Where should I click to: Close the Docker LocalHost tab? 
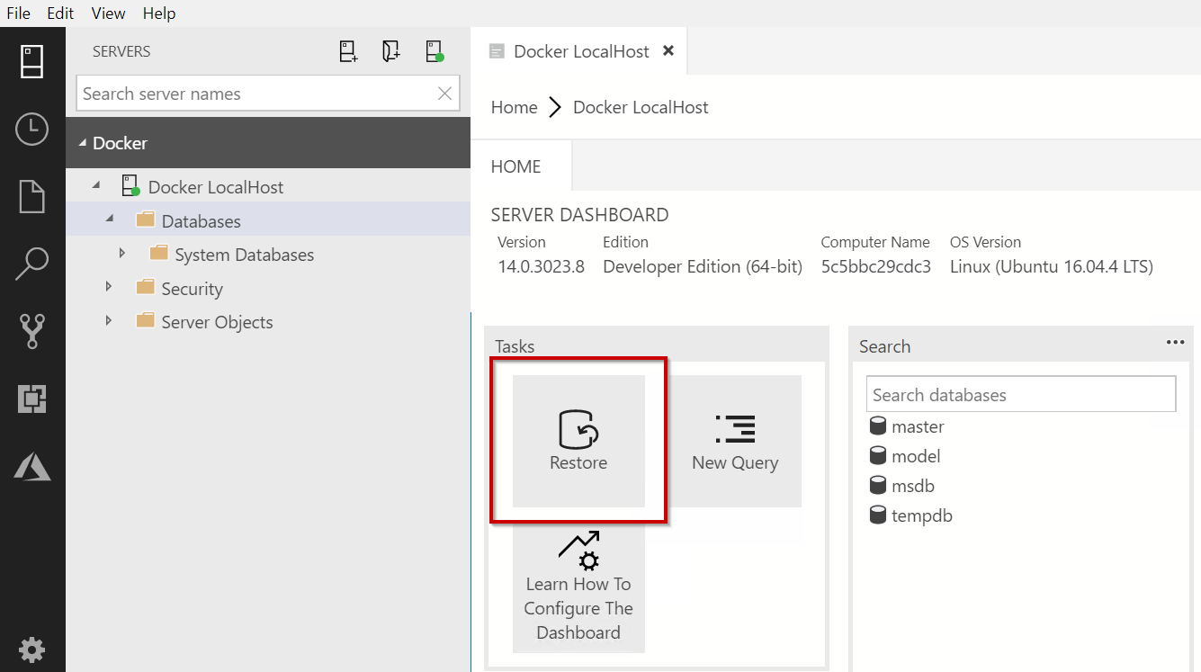(668, 51)
